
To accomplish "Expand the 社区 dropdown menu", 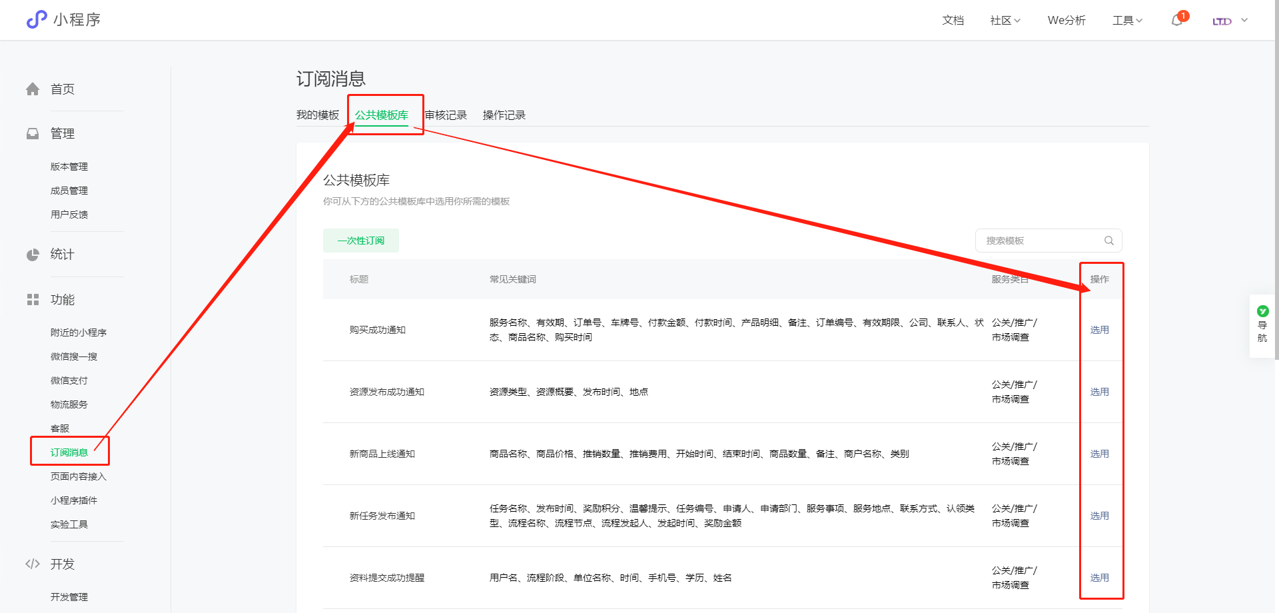I will click(1005, 21).
